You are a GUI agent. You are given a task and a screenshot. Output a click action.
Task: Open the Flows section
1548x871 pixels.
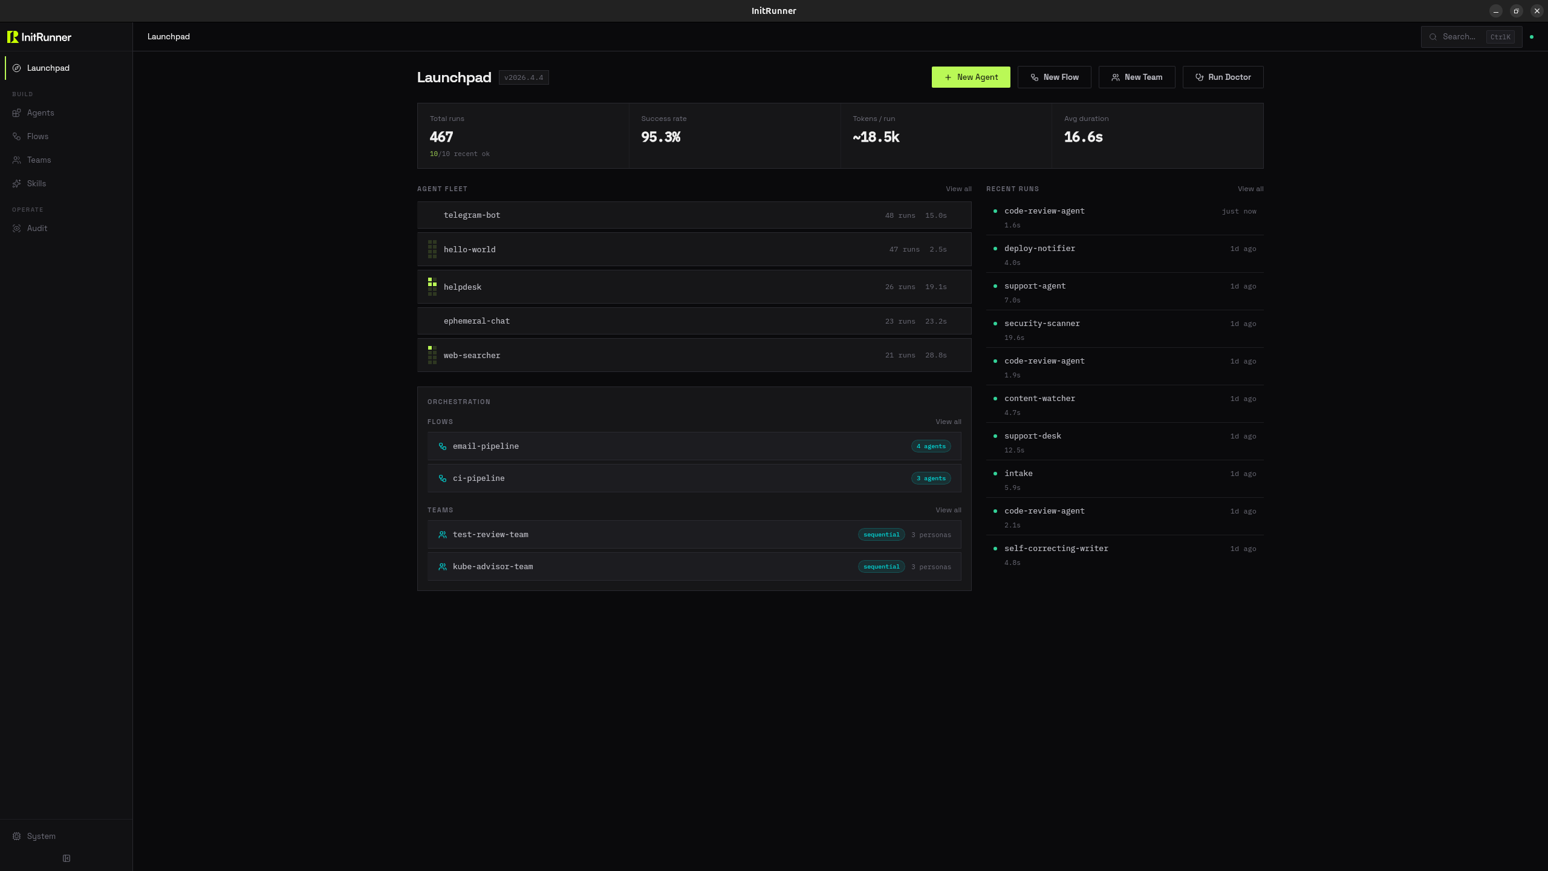point(67,137)
